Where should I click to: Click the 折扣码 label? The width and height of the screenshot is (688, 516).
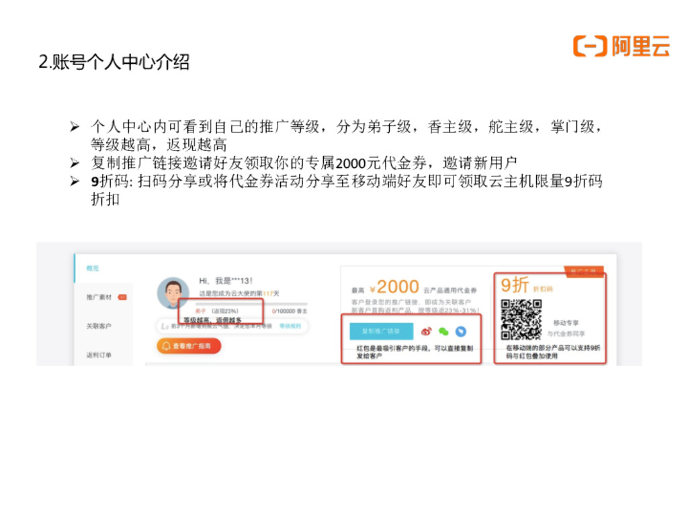(x=543, y=289)
